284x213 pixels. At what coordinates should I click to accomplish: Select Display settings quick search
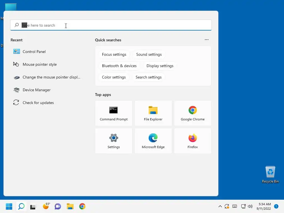(160, 66)
